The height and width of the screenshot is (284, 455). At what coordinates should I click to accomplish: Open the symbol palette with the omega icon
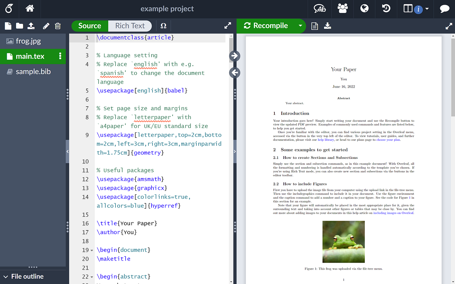tap(163, 25)
